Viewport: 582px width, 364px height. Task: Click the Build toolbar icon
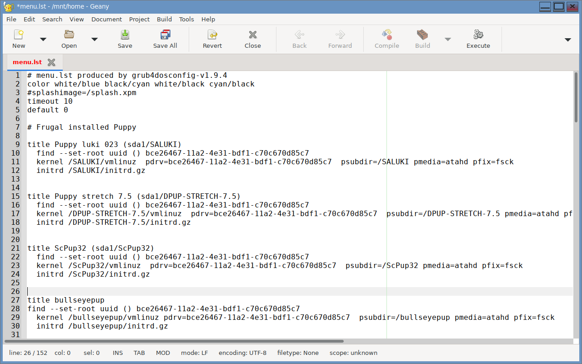click(422, 35)
